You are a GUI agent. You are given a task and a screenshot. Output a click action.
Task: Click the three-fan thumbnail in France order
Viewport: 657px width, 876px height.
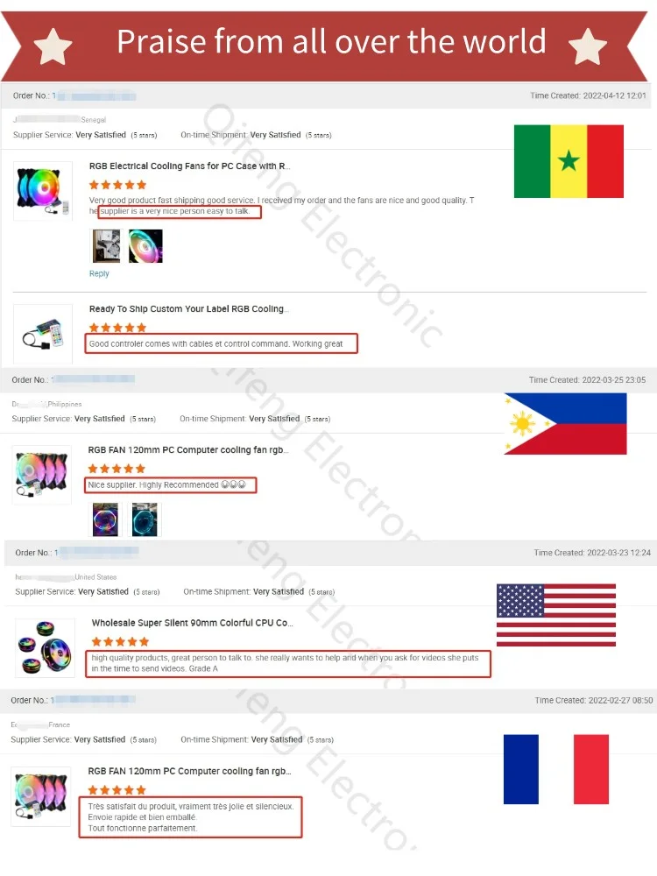click(x=41, y=796)
